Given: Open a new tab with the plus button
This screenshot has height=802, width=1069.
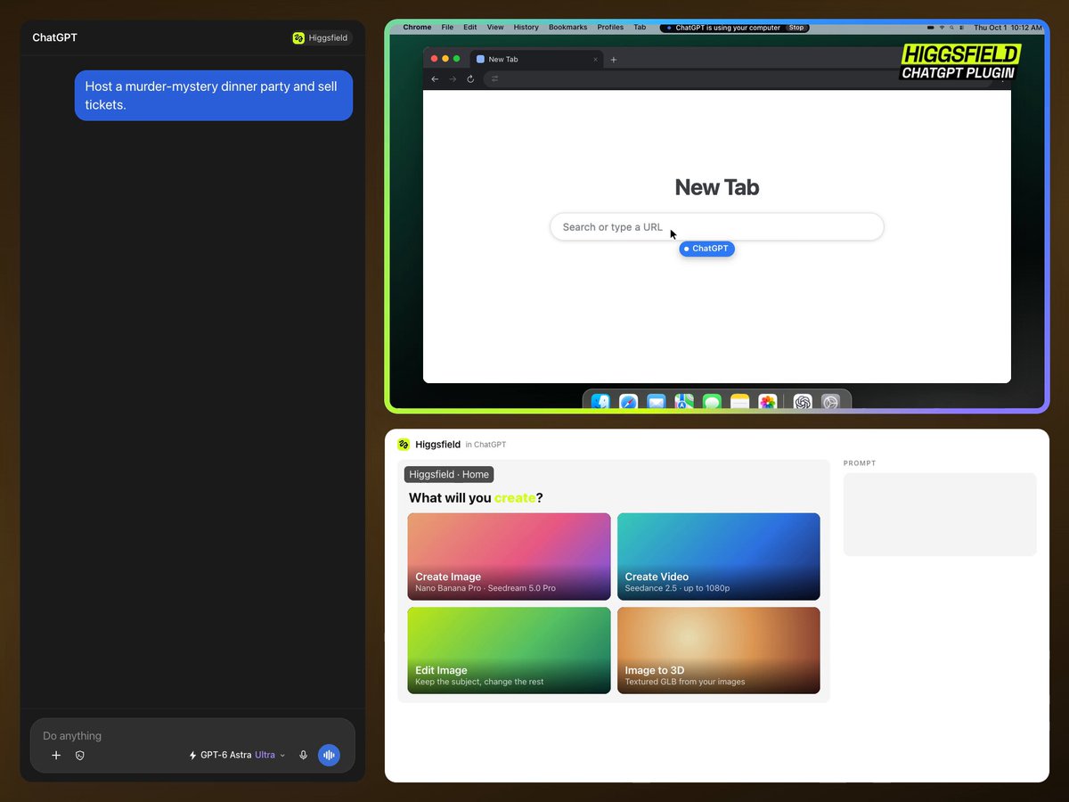Looking at the screenshot, I should pos(614,60).
